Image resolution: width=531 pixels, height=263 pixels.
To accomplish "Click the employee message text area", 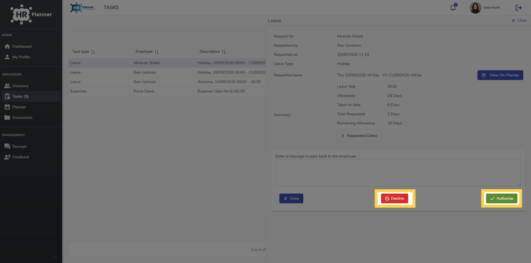I will [398, 173].
